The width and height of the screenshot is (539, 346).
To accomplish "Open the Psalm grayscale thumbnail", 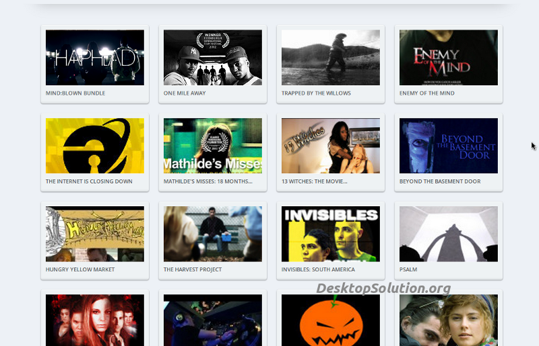I will (449, 234).
